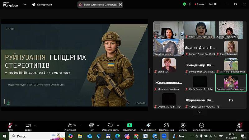
Task: Open the Участники participants panel
Action: pos(70,125)
